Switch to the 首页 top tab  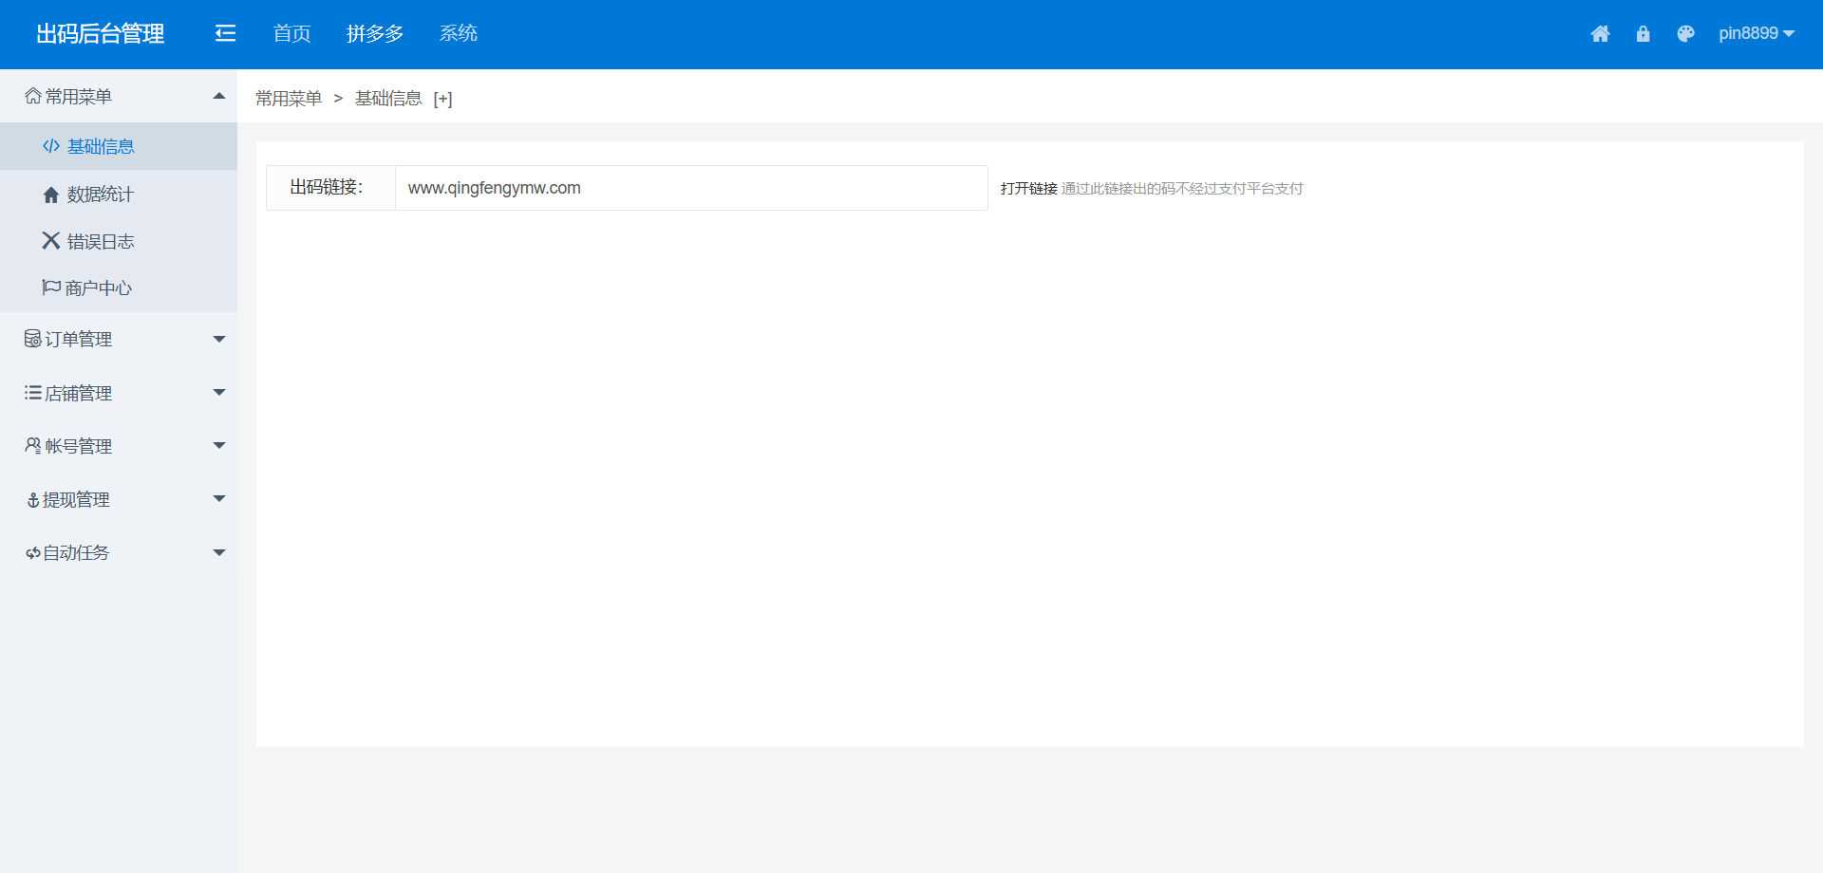click(x=291, y=34)
